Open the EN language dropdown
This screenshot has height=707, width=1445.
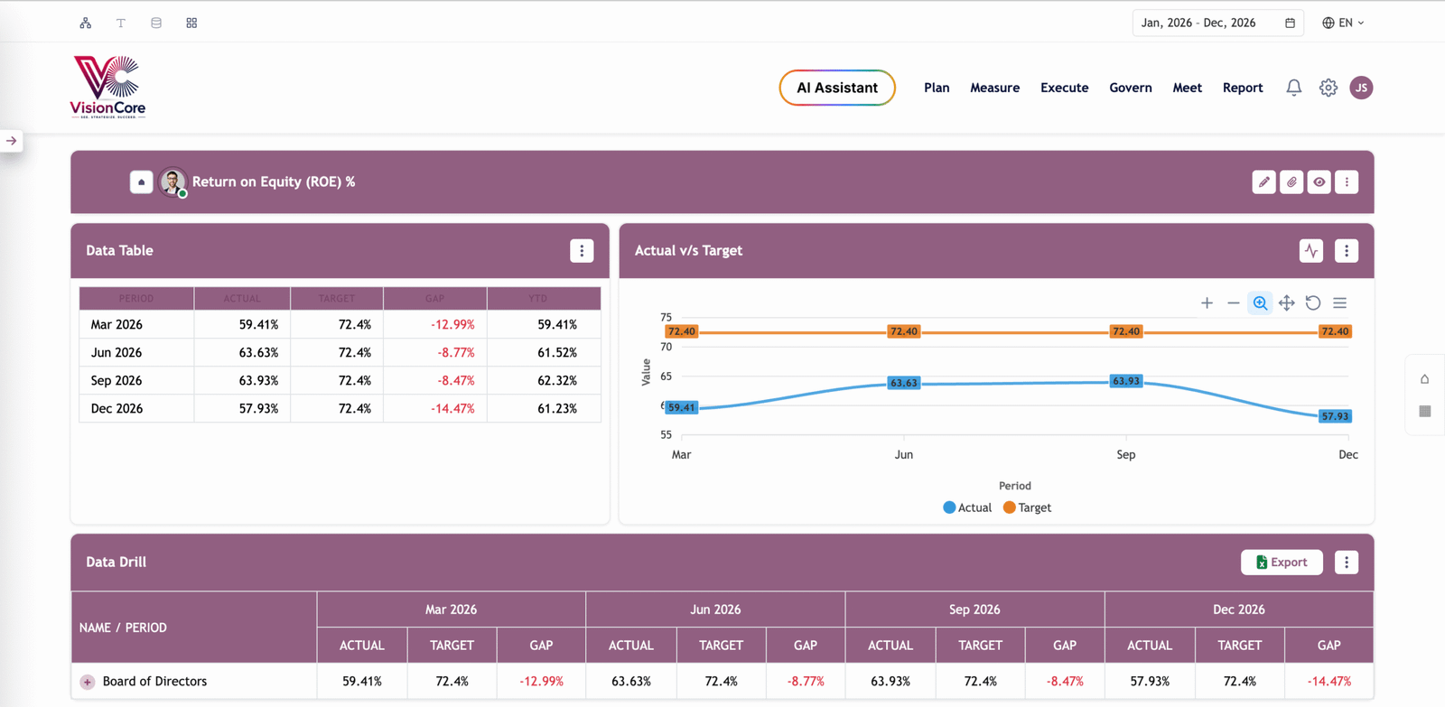(1343, 23)
